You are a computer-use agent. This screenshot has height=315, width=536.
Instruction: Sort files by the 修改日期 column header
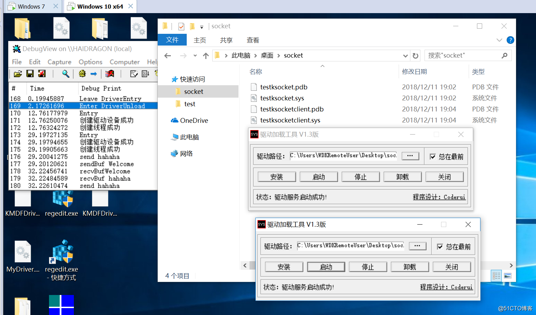415,72
